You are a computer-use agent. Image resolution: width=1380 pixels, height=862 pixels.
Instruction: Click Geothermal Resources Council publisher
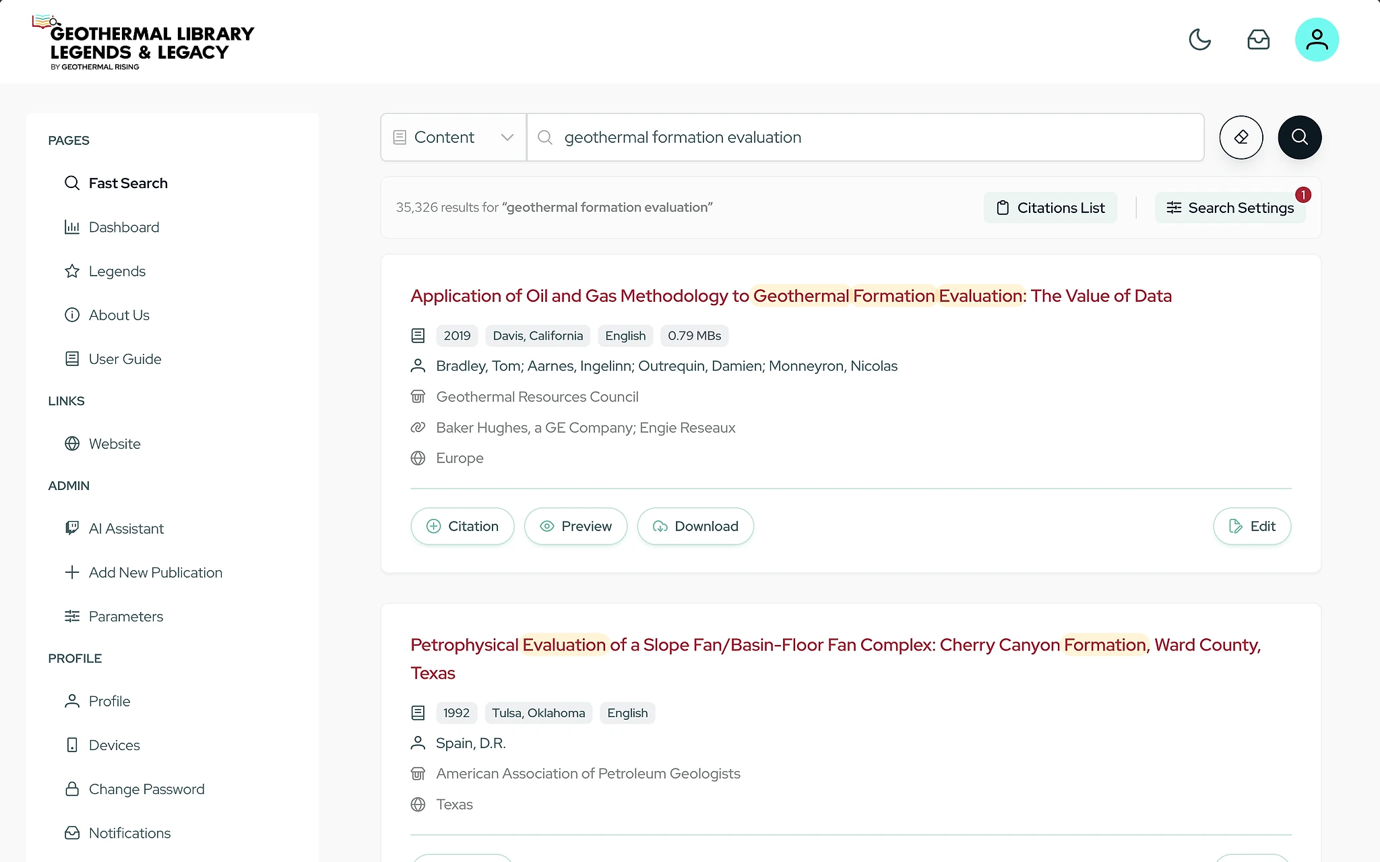(537, 397)
